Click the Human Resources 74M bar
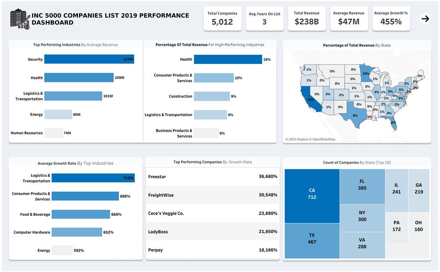Viewport: 440px width, 272px height. 54,133
